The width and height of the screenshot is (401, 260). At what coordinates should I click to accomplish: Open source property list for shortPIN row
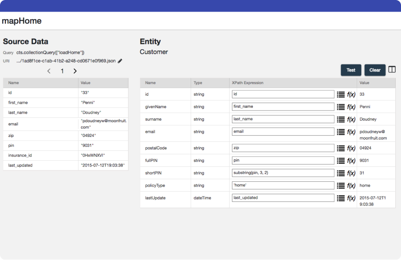[341, 173]
